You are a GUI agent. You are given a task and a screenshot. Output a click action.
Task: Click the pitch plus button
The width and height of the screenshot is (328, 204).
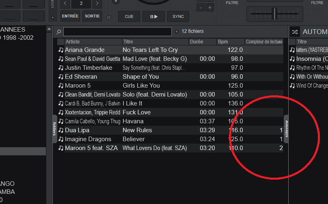210,8
